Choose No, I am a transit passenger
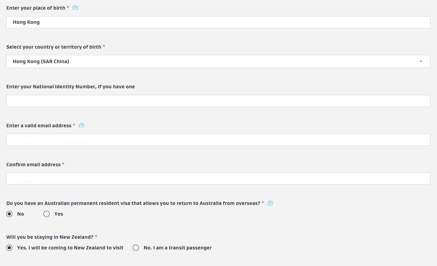Image resolution: width=437 pixels, height=266 pixels. tap(136, 248)
